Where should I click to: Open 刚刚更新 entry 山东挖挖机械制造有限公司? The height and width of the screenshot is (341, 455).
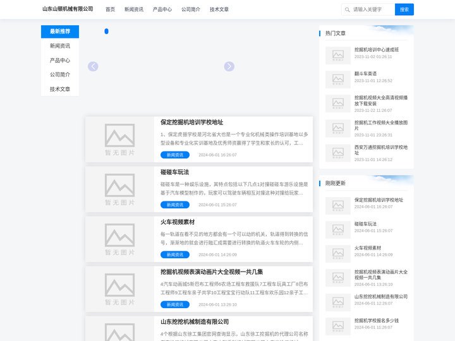tap(380, 297)
